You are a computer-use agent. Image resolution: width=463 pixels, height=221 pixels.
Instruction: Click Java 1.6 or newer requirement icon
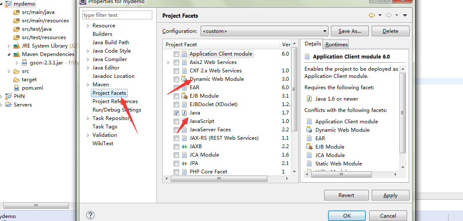pos(310,99)
